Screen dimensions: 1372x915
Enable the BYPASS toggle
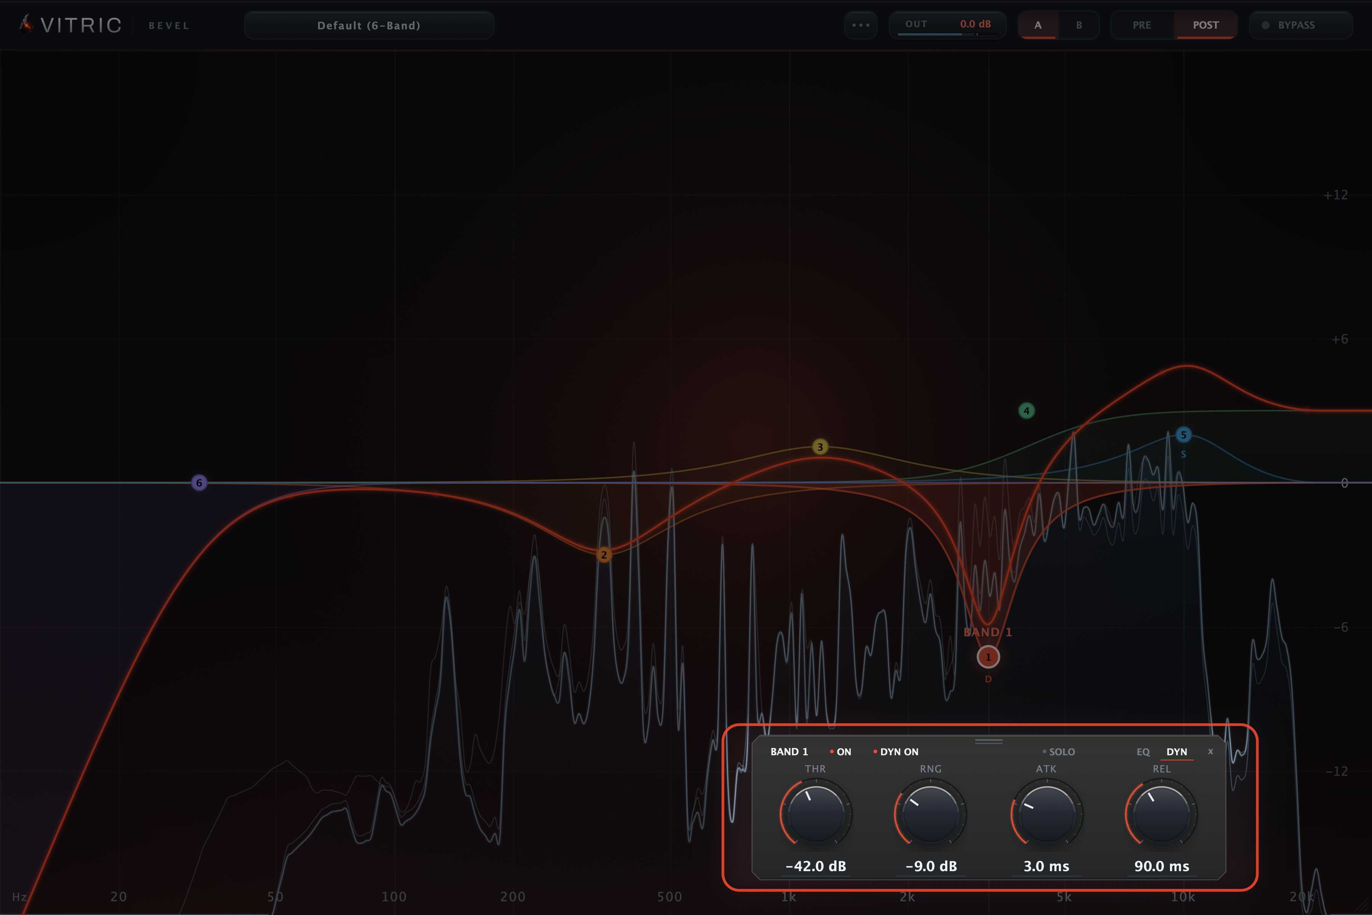pos(1300,25)
